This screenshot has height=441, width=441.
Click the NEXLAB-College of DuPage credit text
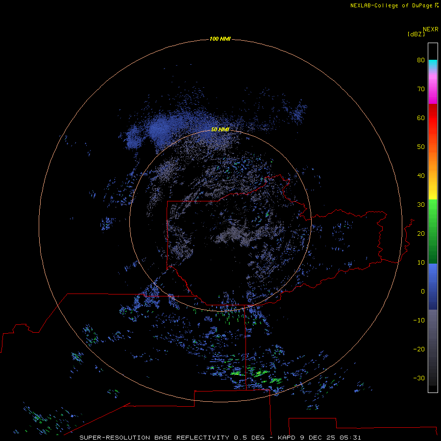pos(391,5)
